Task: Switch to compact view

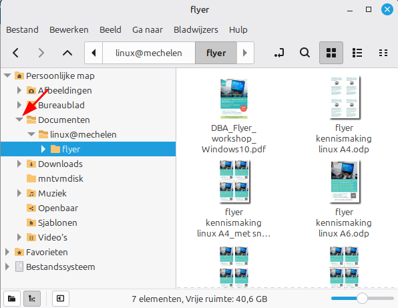Action: (383, 53)
